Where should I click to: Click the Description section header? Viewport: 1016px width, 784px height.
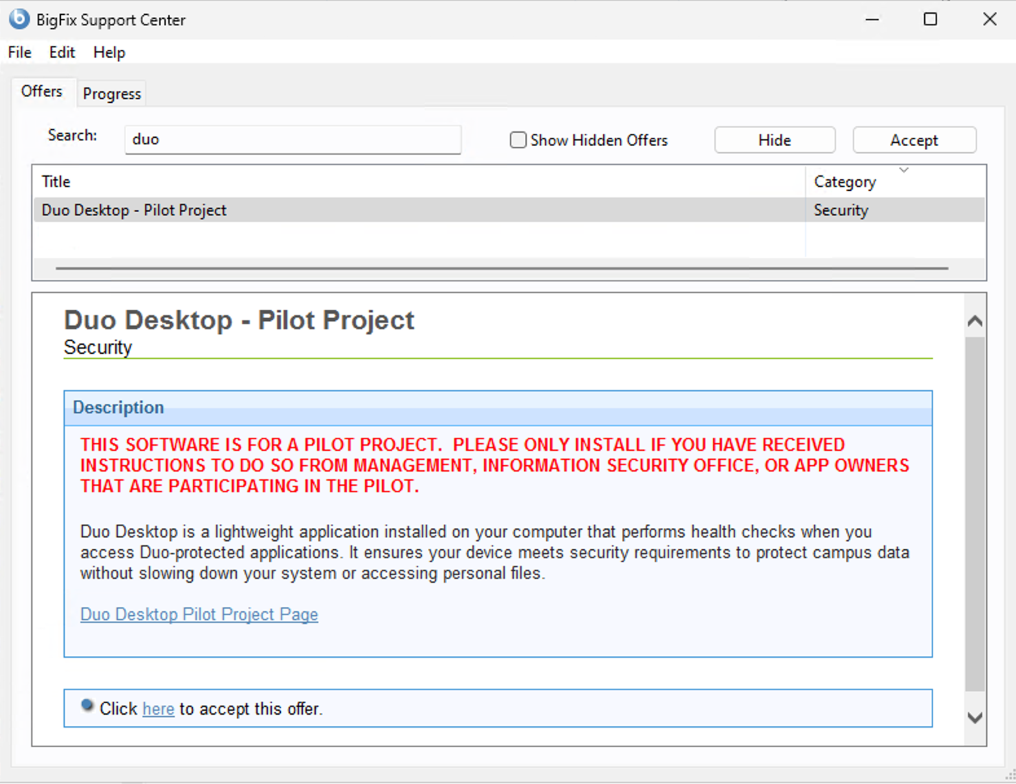[498, 408]
